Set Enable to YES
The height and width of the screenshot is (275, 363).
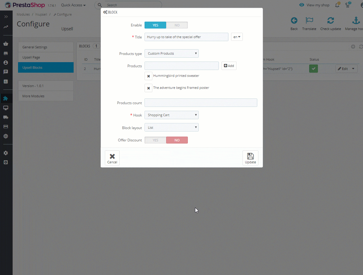point(155,25)
